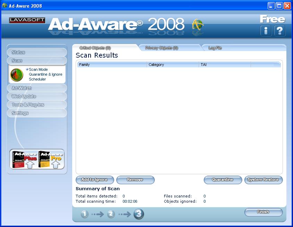Click the 'Files scanned:' label
Screen dimensions: 293x227
(178, 196)
